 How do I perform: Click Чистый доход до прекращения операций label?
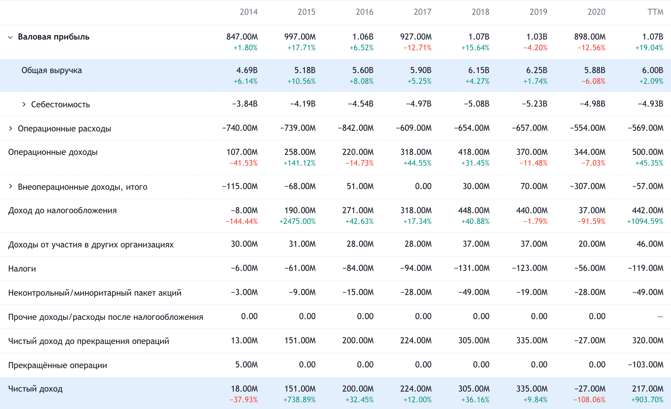[x=89, y=341]
